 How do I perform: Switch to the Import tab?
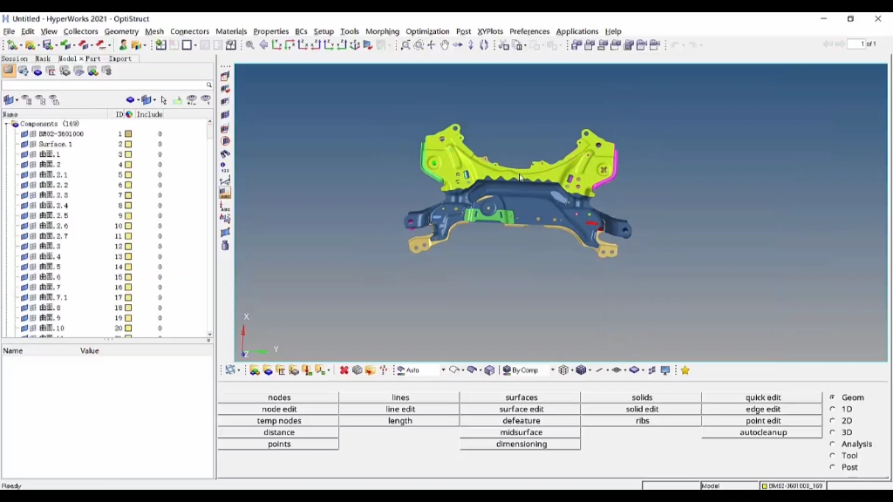click(120, 58)
